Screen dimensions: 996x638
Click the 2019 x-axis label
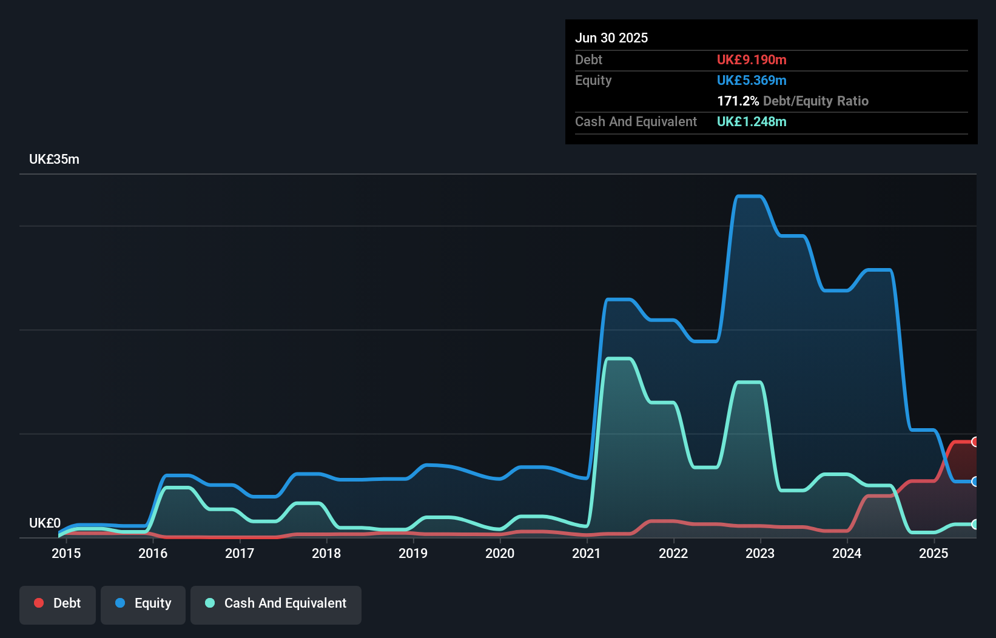[413, 553]
